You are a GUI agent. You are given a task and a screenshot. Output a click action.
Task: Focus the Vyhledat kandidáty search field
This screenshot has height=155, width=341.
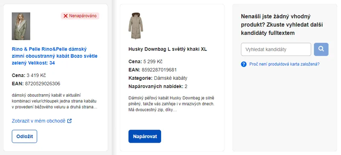pos(276,49)
